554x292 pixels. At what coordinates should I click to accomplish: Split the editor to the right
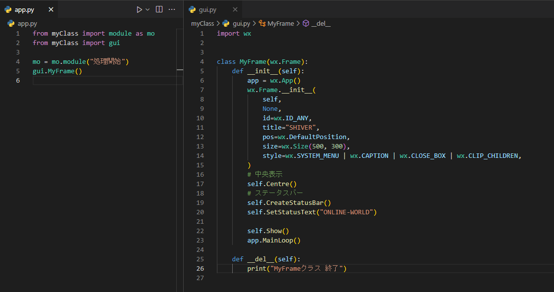pos(159,9)
